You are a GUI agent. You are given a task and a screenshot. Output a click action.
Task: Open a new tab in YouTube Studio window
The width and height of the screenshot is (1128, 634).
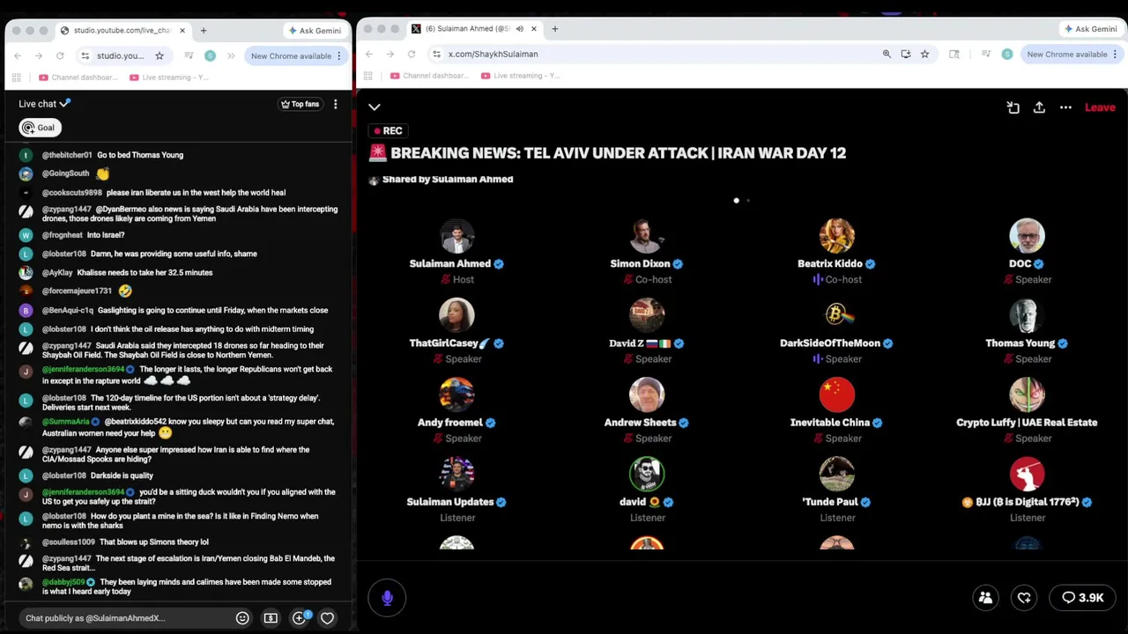tap(204, 30)
